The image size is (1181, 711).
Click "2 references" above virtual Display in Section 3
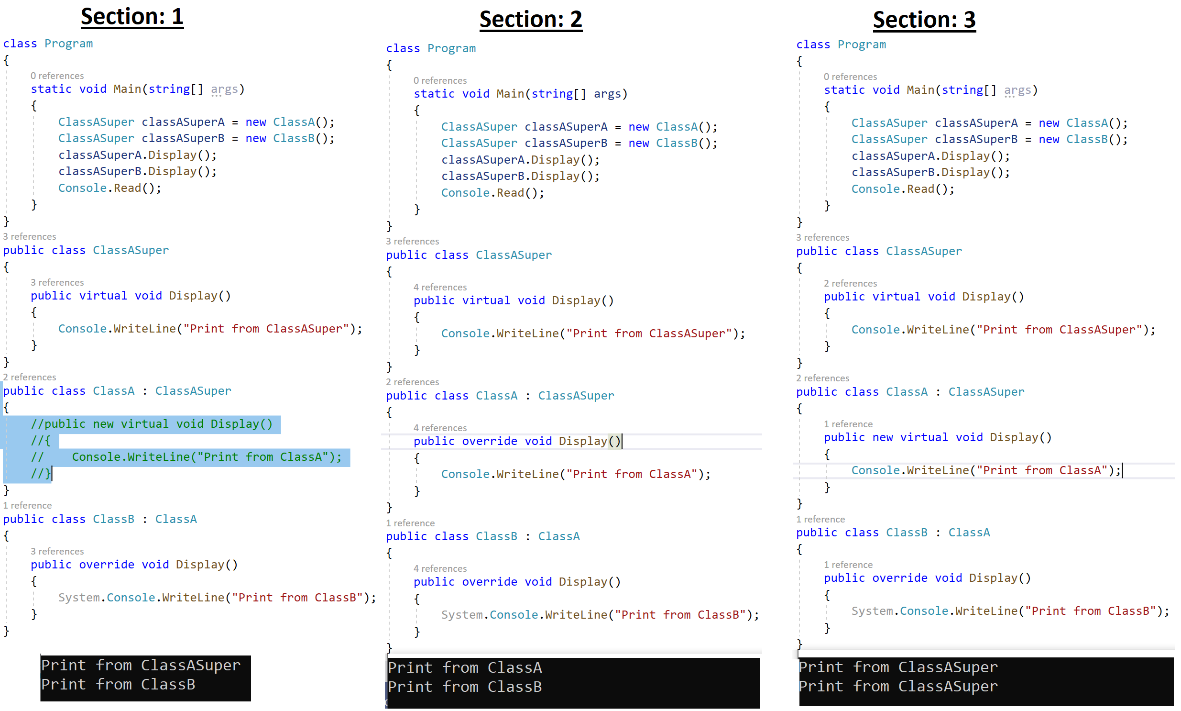pyautogui.click(x=850, y=283)
